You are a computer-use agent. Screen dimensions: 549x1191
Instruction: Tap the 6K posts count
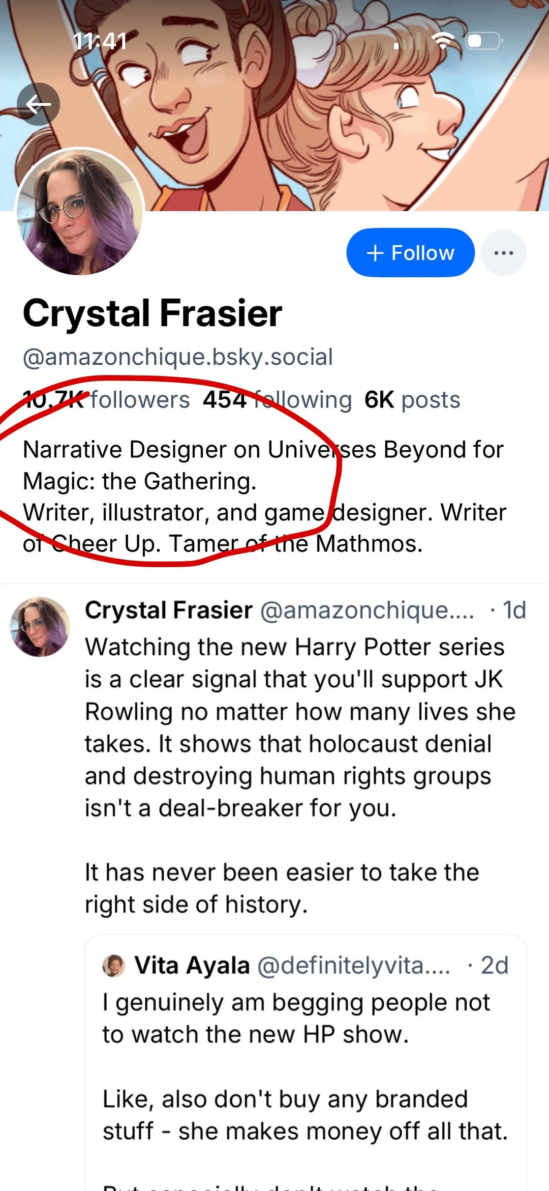point(412,400)
